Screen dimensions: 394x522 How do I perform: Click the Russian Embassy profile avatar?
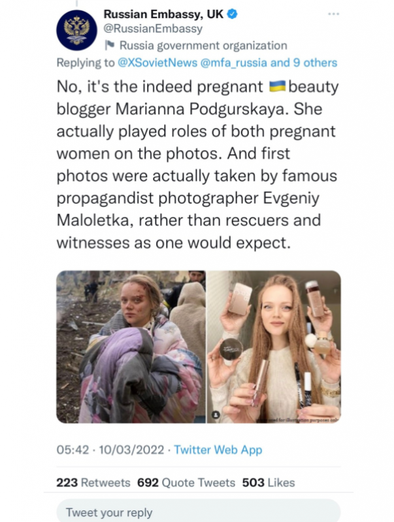pyautogui.click(x=77, y=31)
